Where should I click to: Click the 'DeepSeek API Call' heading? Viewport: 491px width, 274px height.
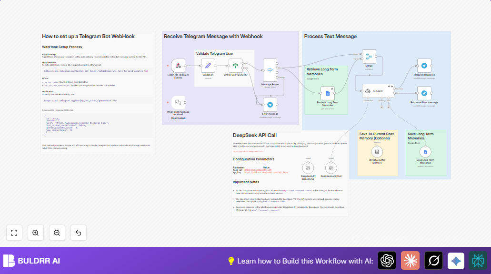(255, 136)
